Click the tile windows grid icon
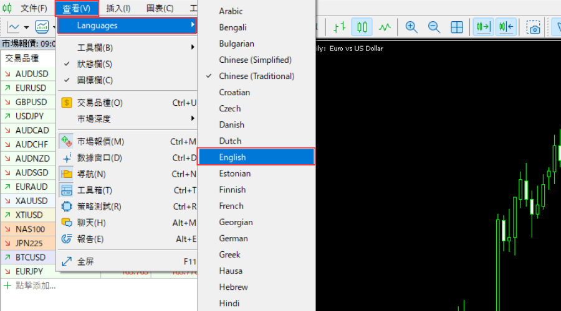This screenshot has height=311, width=561. [457, 27]
